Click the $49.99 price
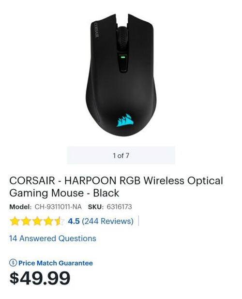Screen dimensions: 242x299 point(40,278)
